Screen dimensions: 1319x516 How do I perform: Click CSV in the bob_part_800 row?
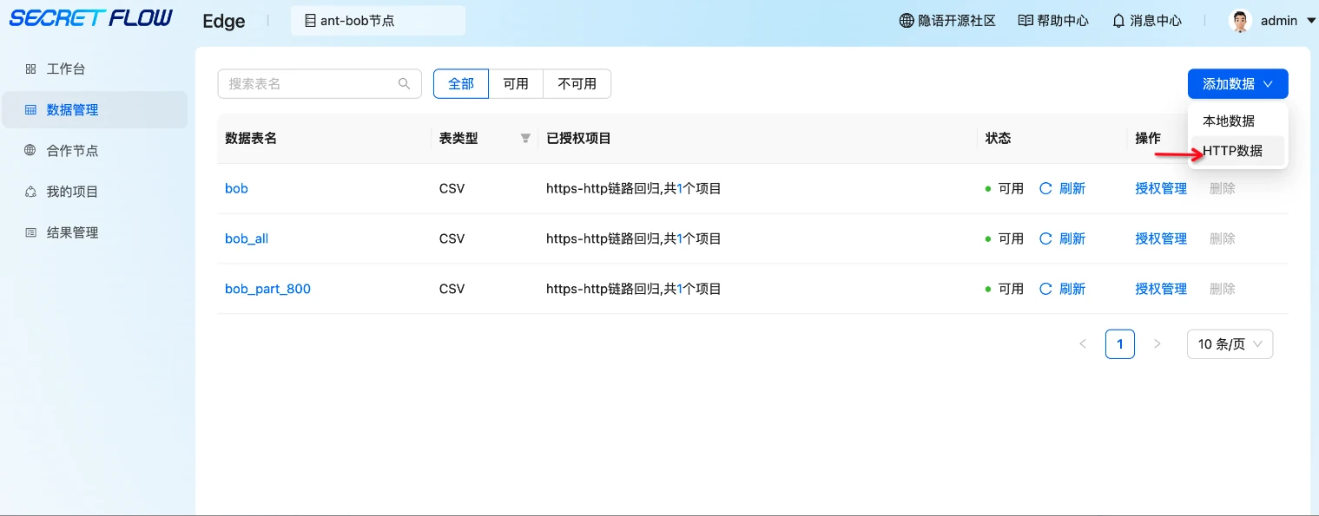[452, 289]
